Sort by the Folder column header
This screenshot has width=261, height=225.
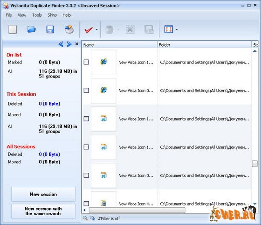coord(204,45)
